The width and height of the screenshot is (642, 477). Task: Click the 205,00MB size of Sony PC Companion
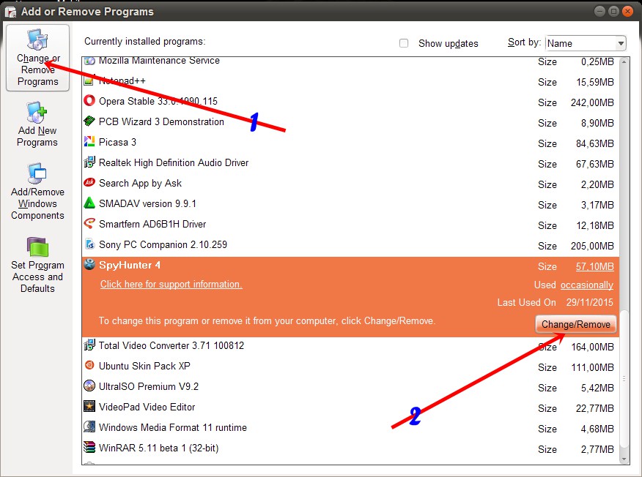(592, 246)
